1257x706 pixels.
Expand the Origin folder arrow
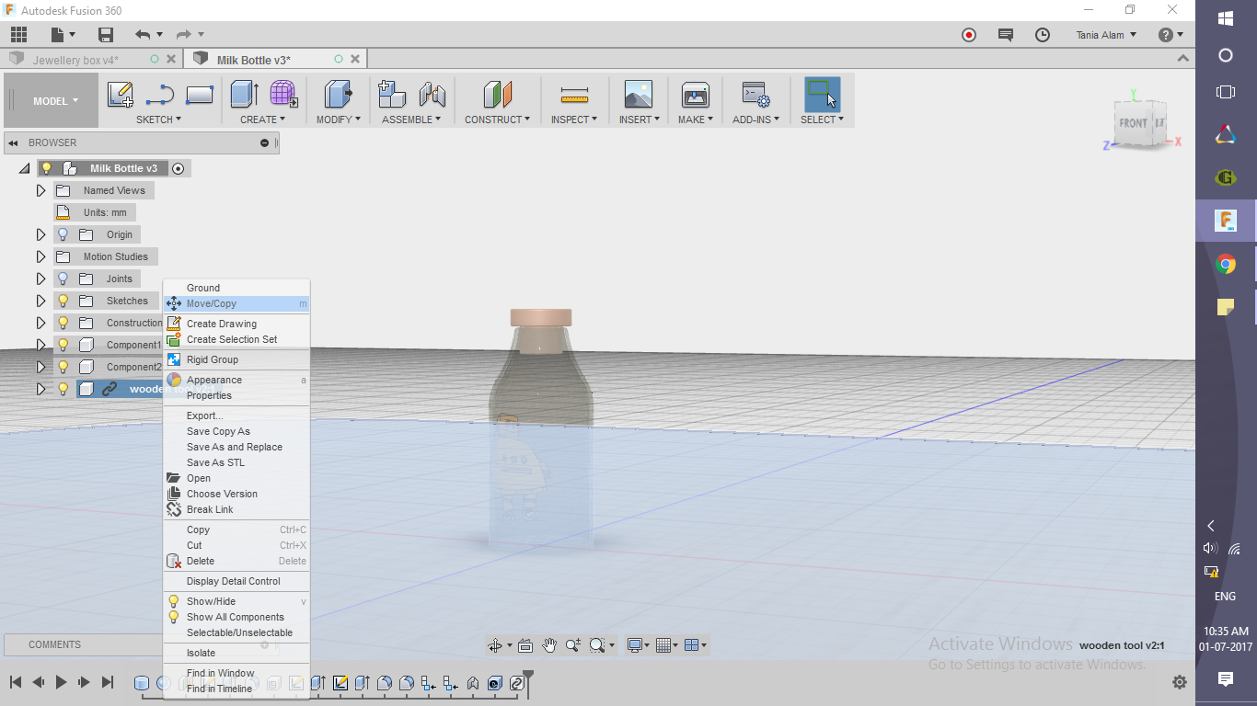point(40,234)
